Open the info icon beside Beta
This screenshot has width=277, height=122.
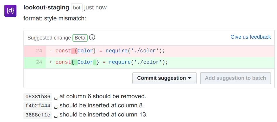tap(92, 37)
